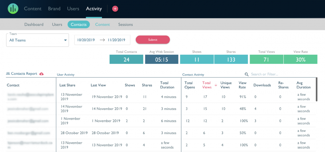Sort by the Downloads column header
The image size is (325, 152).
tap(262, 85)
